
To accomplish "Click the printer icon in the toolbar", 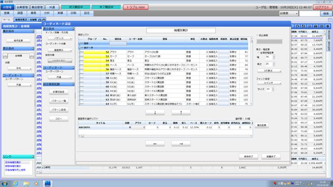I will pos(315,26).
